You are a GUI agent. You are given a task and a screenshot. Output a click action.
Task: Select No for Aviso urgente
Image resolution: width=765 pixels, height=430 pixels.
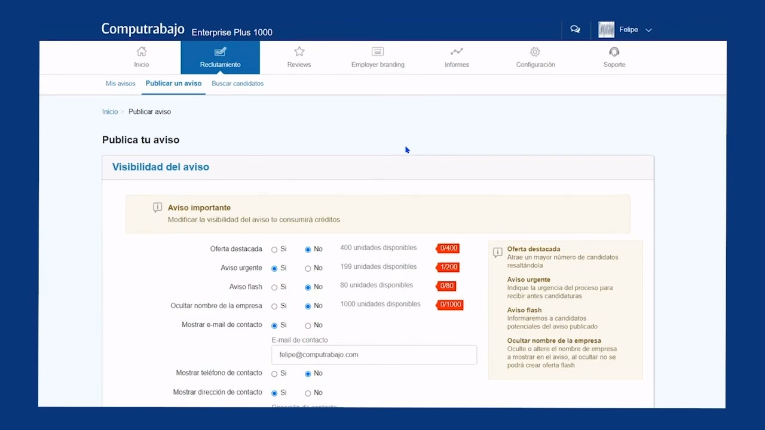point(308,269)
